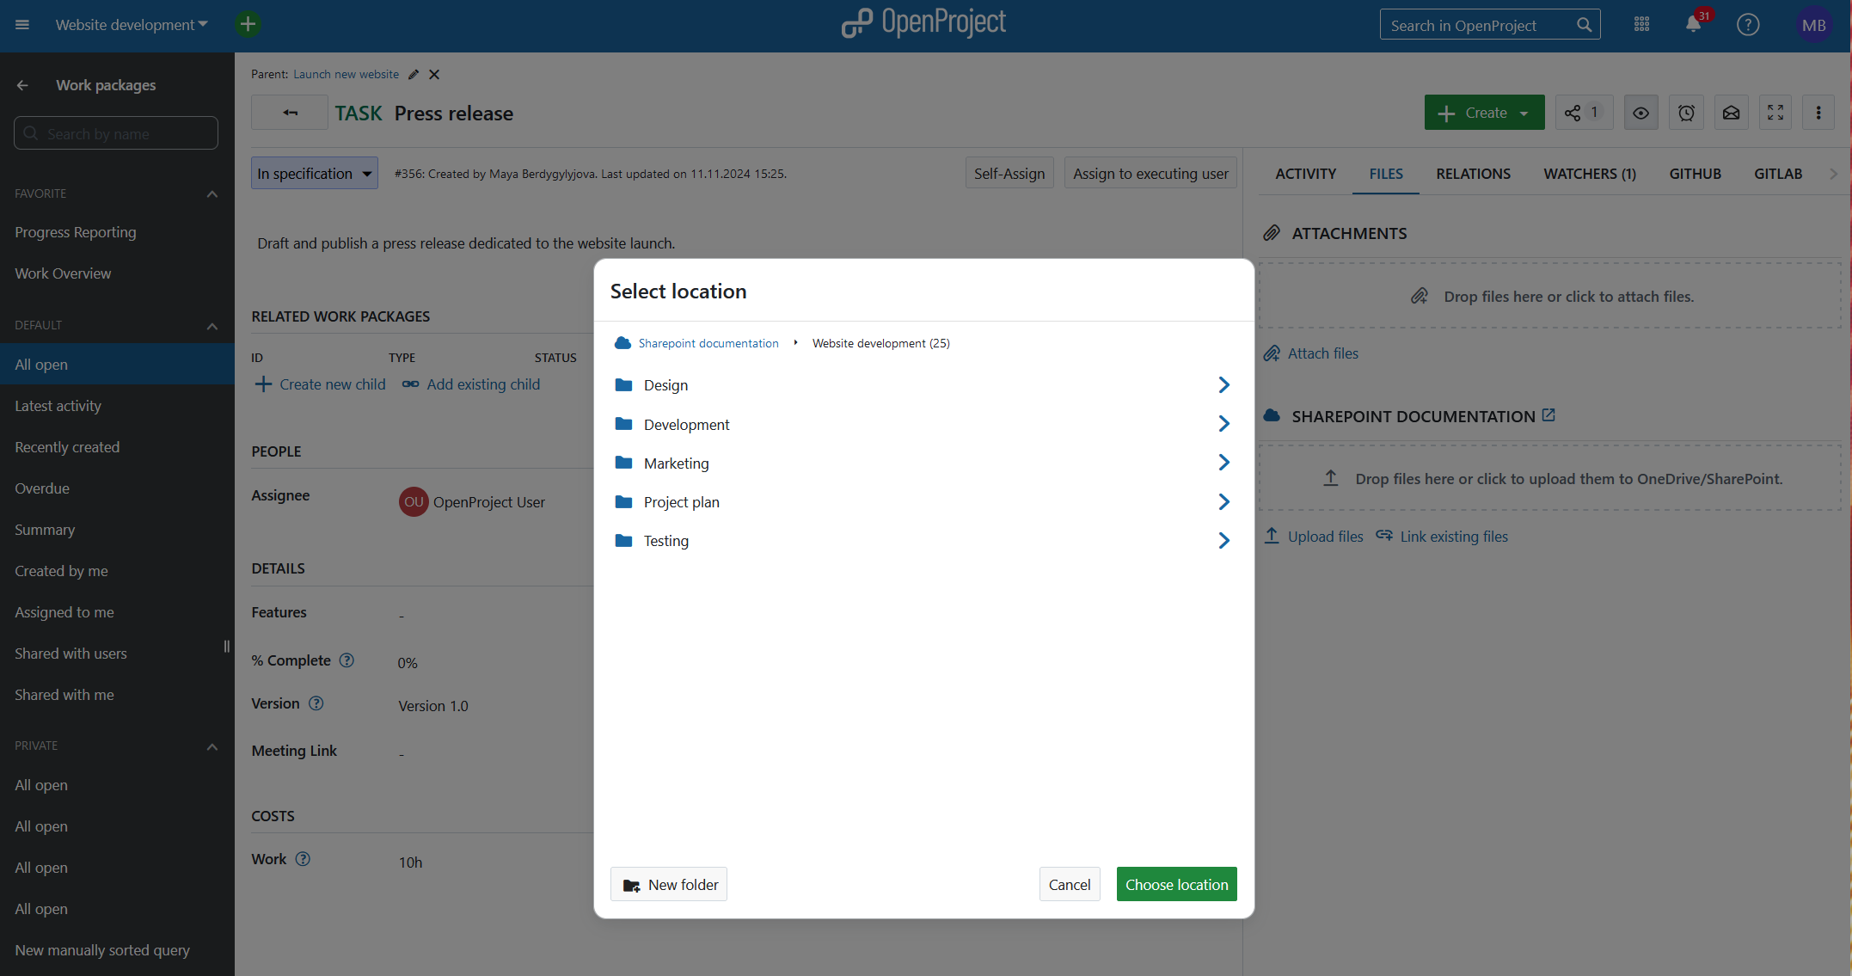Toggle the watch eye icon

click(x=1640, y=113)
